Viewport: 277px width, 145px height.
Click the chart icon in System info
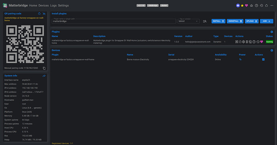[x=44, y=76]
